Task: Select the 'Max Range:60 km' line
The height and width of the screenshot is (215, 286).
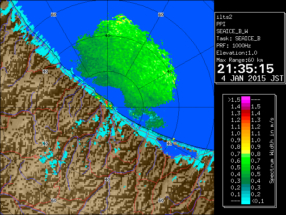Action: pos(240,60)
